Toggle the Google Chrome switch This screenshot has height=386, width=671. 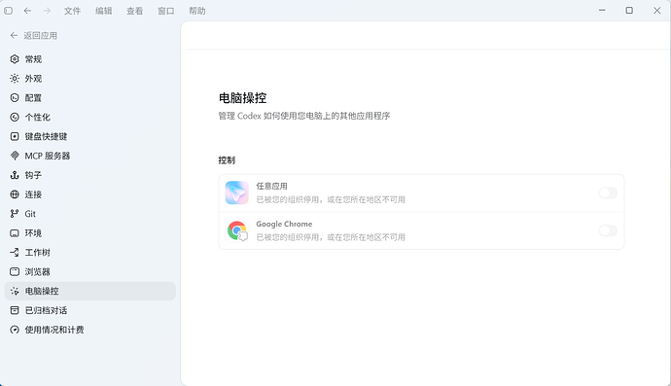[x=608, y=230]
